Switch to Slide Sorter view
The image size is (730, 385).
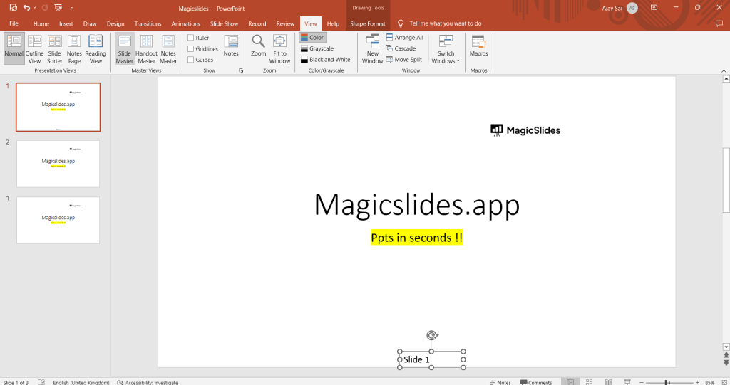click(54, 48)
